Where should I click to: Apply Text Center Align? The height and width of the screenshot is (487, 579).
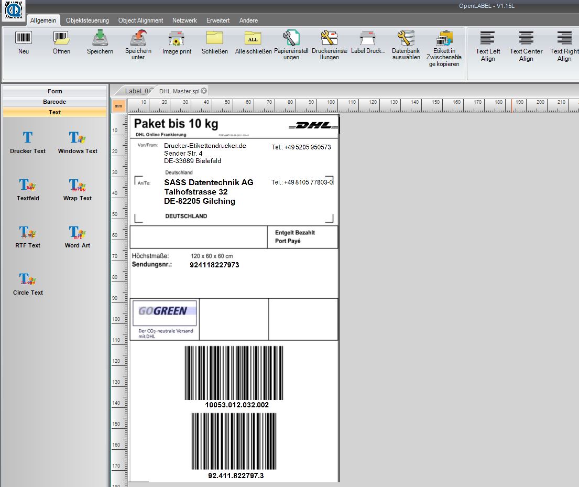[526, 46]
